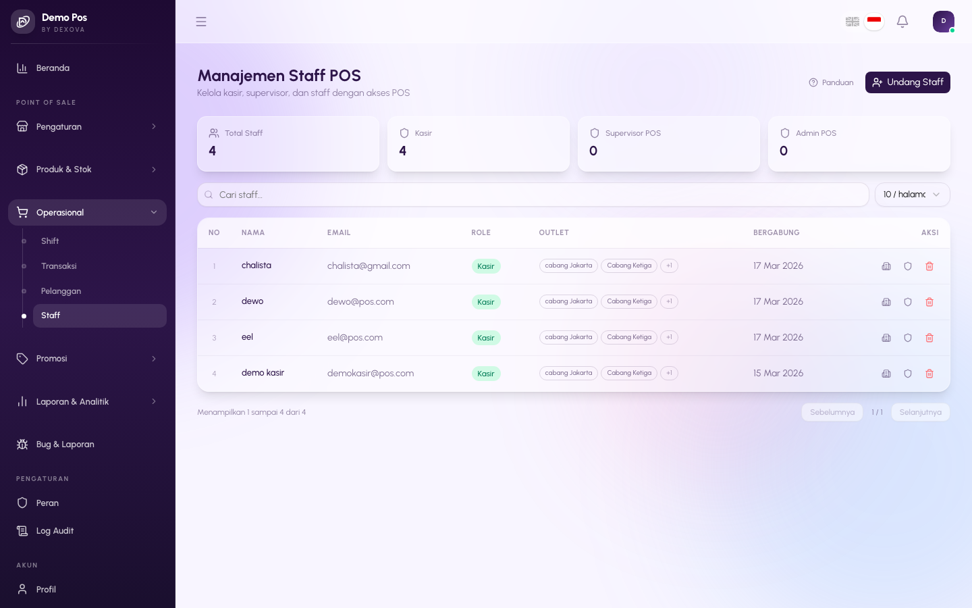Click the Selanjutnya pagination button

coord(921,412)
